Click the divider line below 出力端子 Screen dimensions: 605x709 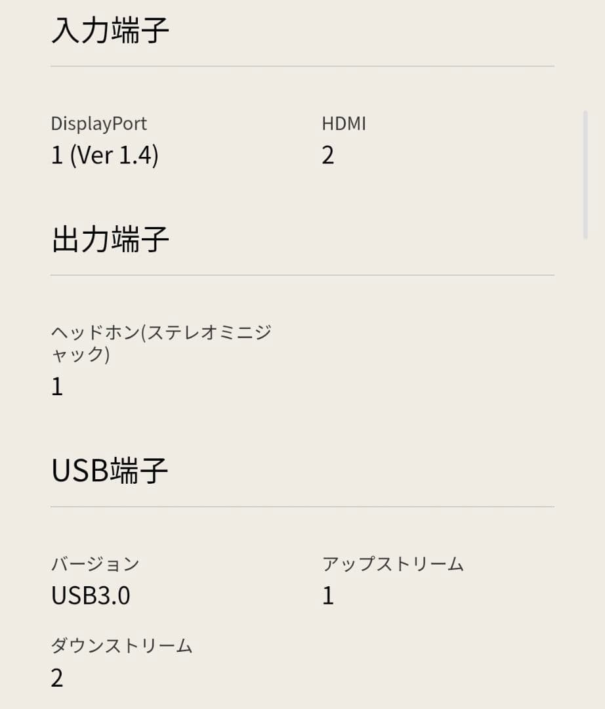coord(302,275)
